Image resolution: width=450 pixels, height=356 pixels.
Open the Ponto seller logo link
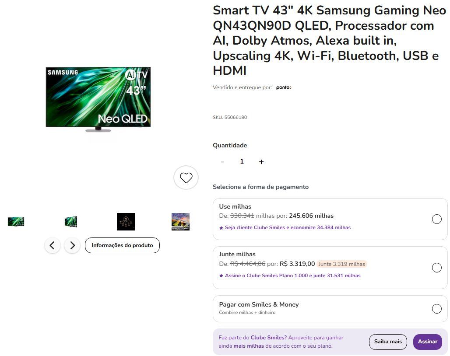point(284,87)
